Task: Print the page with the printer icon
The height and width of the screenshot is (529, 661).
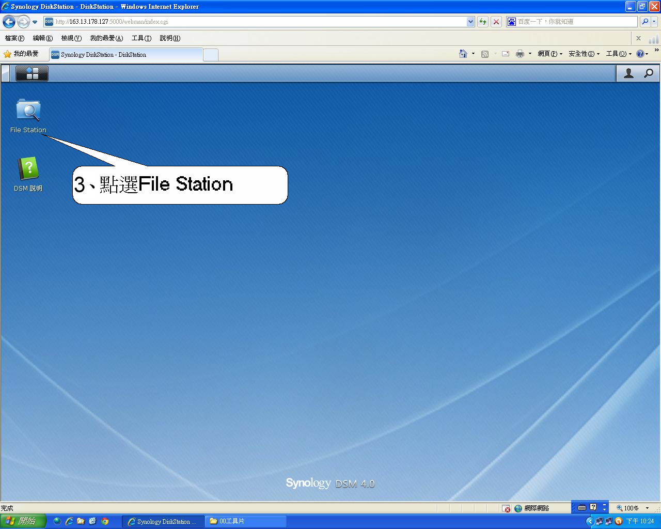Action: [x=520, y=54]
